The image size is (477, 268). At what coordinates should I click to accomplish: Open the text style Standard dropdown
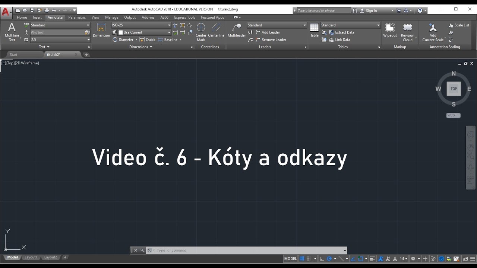[88, 25]
